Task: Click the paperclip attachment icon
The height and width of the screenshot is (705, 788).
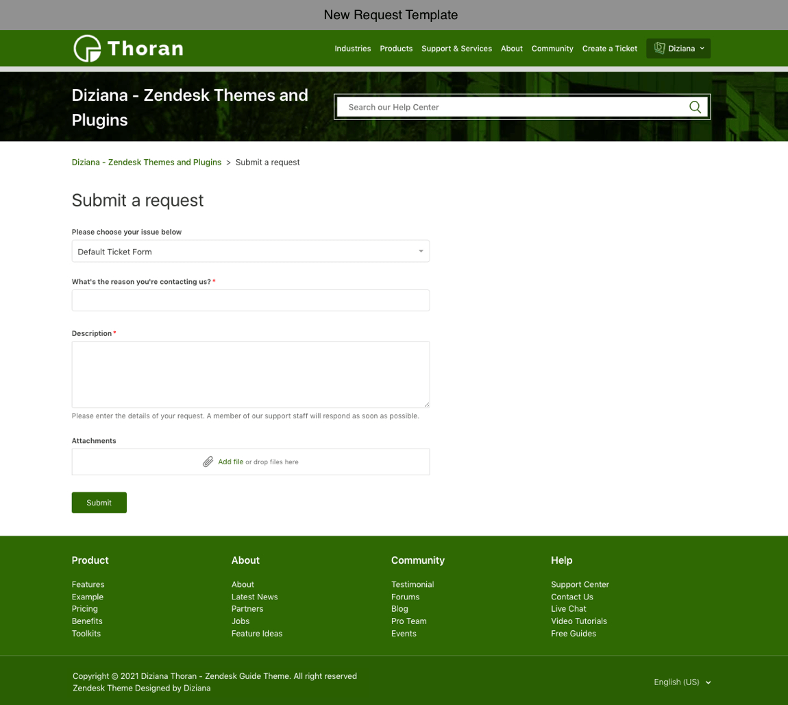Action: point(208,462)
